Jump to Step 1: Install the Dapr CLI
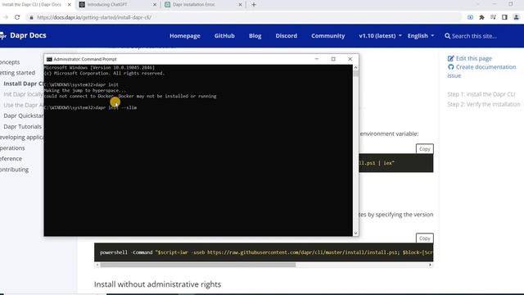 coord(481,94)
